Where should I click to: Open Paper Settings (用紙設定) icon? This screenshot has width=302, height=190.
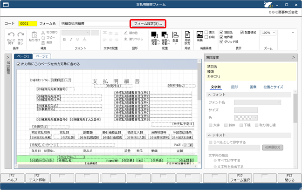click(x=187, y=34)
